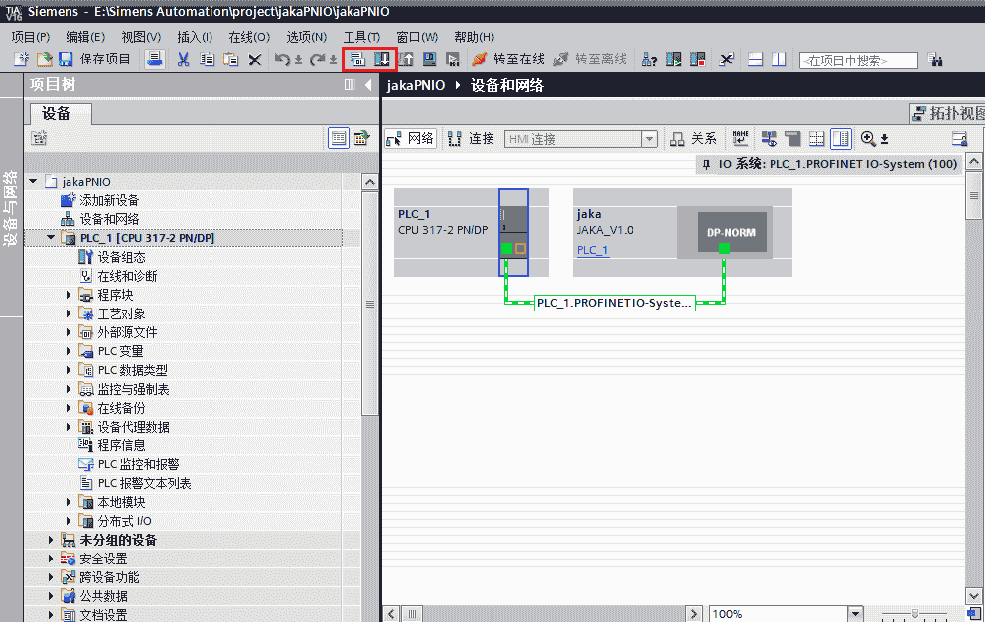
Task: Click the Print icon in the toolbar
Action: click(x=155, y=60)
